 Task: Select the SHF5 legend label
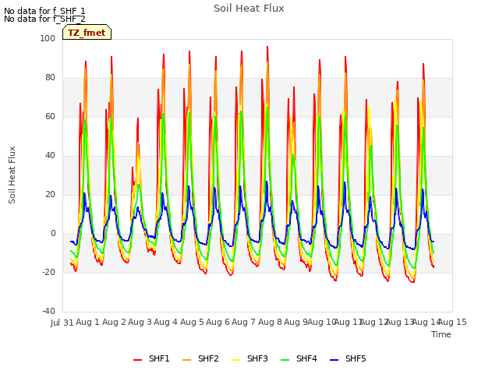[x=356, y=358]
